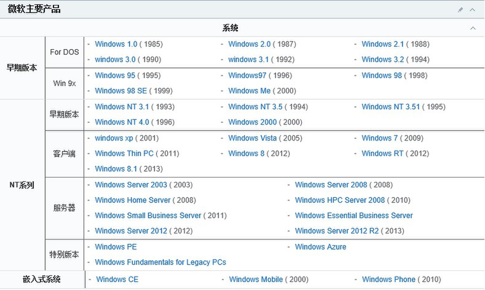The height and width of the screenshot is (290, 485).
Task: Open the Windows 2000 link
Action: (x=252, y=122)
